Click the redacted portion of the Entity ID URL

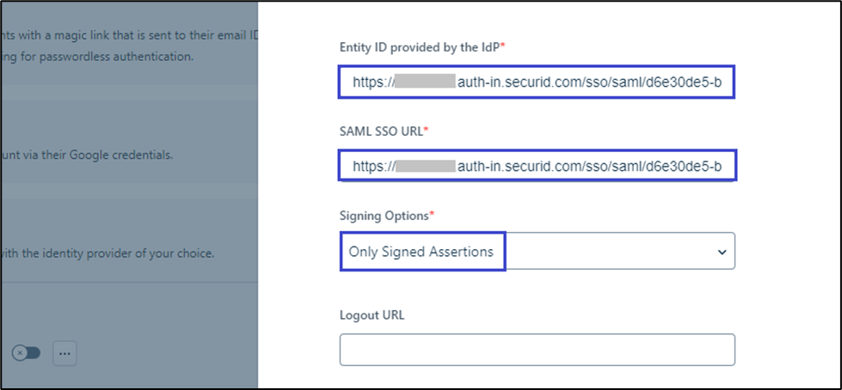click(424, 82)
